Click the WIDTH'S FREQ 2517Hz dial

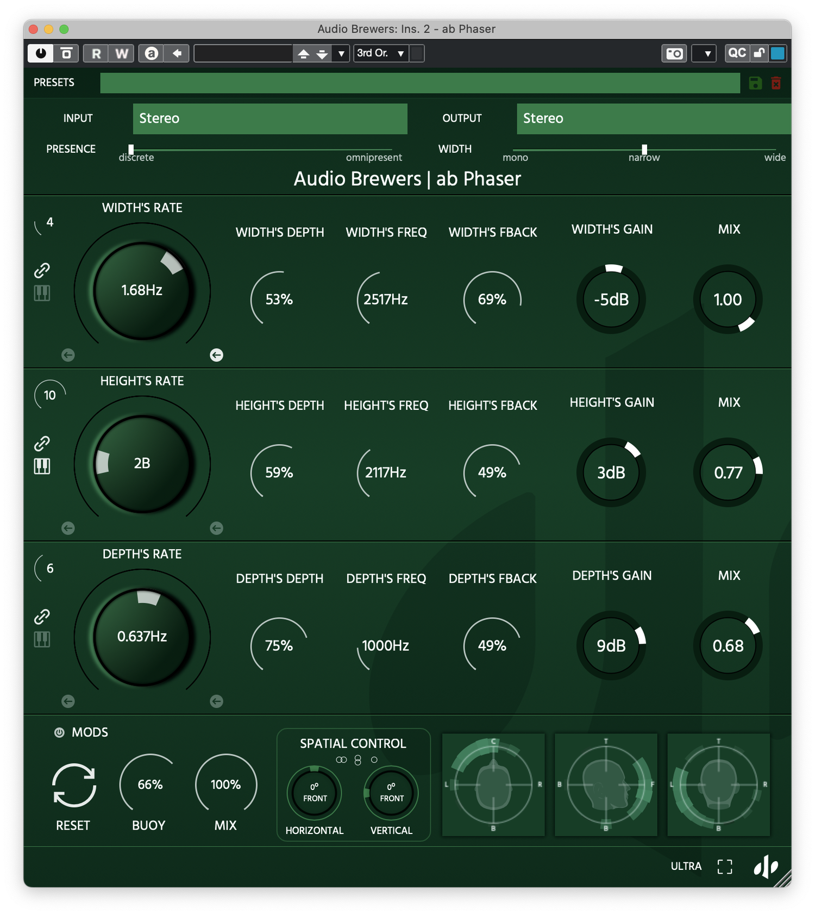click(386, 299)
